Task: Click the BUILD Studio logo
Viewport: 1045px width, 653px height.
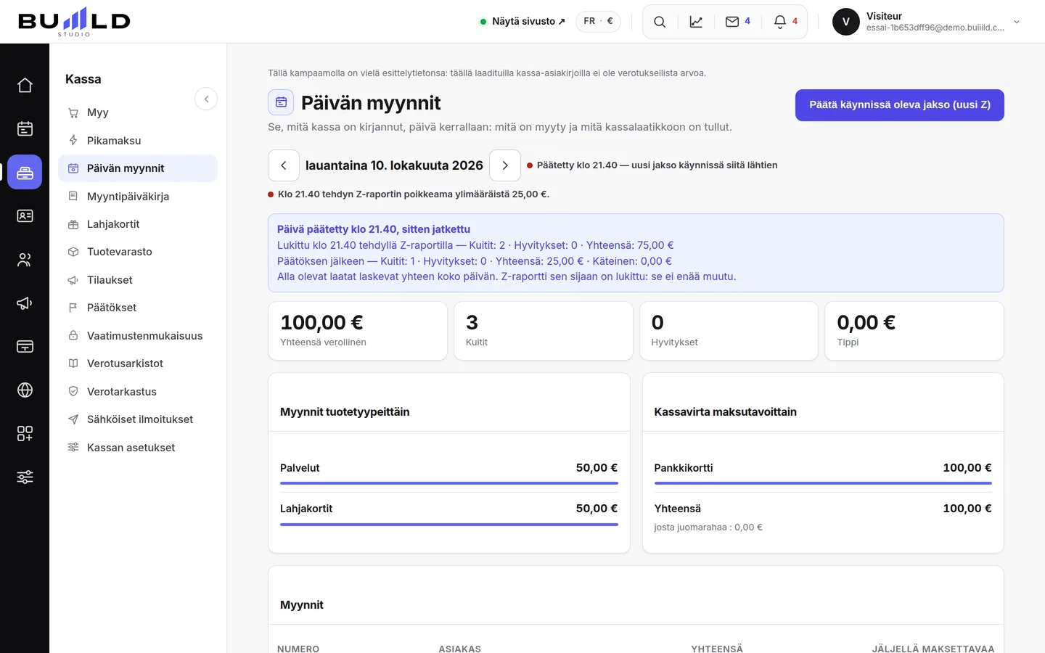Action: (74, 21)
